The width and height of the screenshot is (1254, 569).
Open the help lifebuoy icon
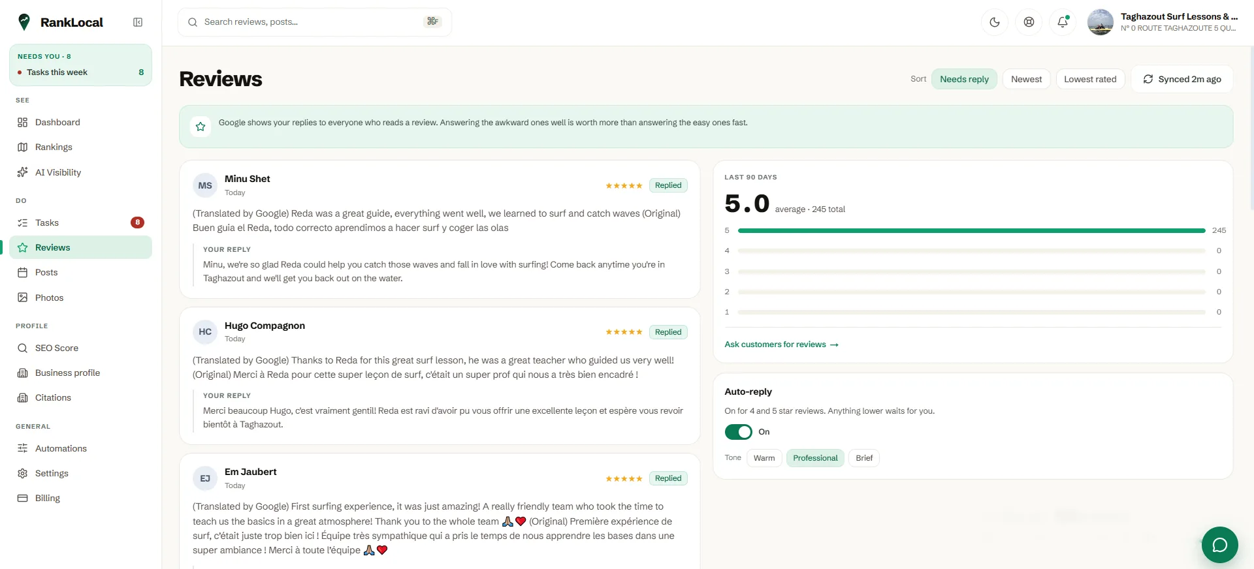point(1029,22)
